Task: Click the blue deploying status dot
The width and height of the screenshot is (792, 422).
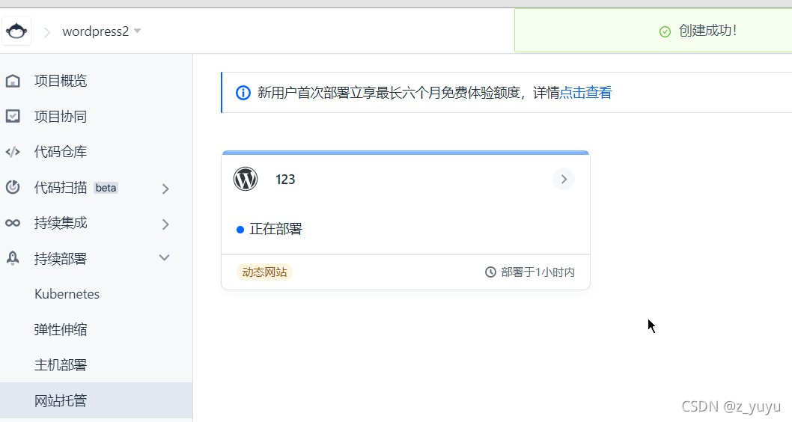Action: [x=240, y=230]
